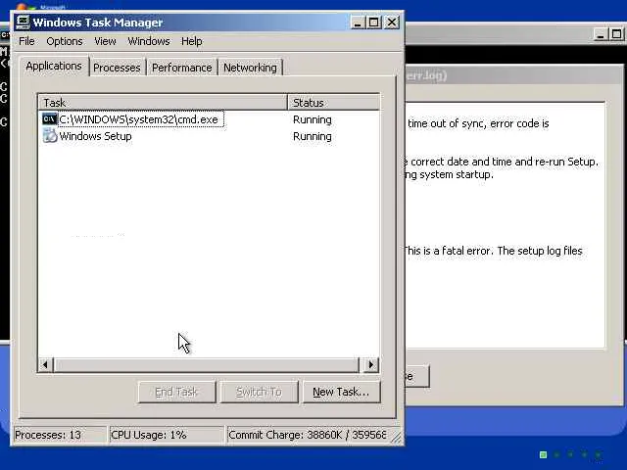Select the cmd.exe task icon

point(50,119)
